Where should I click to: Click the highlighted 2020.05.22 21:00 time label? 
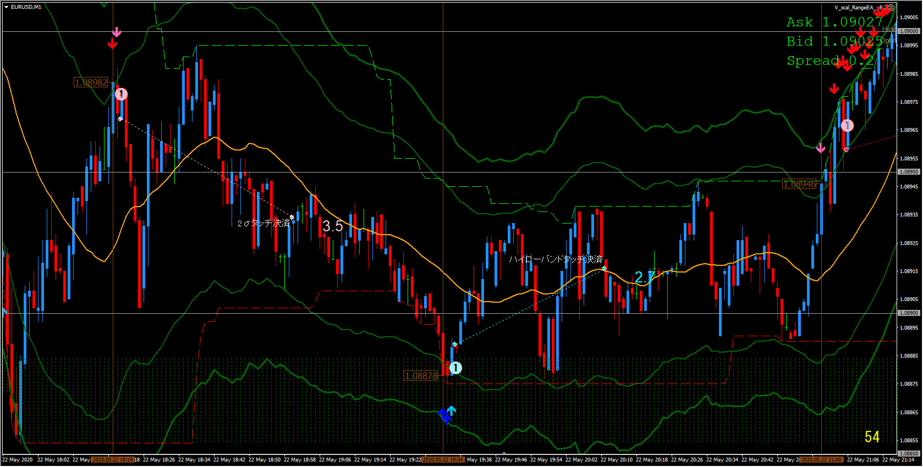[x=821, y=460]
